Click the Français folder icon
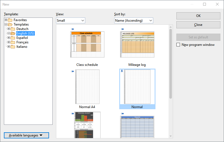This screenshot has height=142, width=224. [13, 42]
